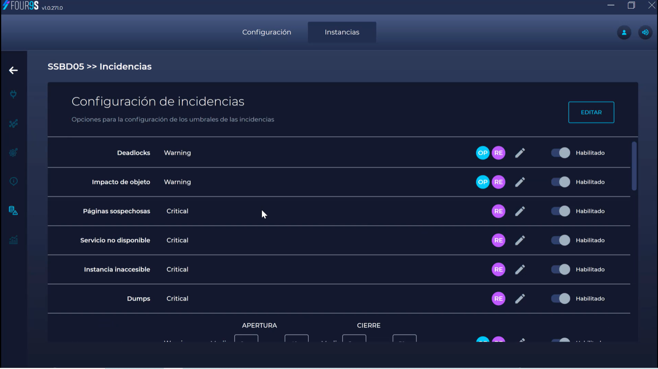Click the back arrow in the sidebar
Image resolution: width=658 pixels, height=369 pixels.
[13, 70]
